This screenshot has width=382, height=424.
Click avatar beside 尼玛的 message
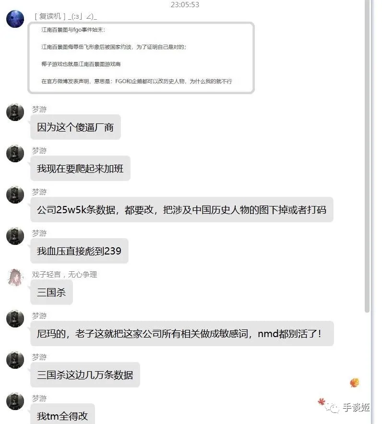pos(15,318)
